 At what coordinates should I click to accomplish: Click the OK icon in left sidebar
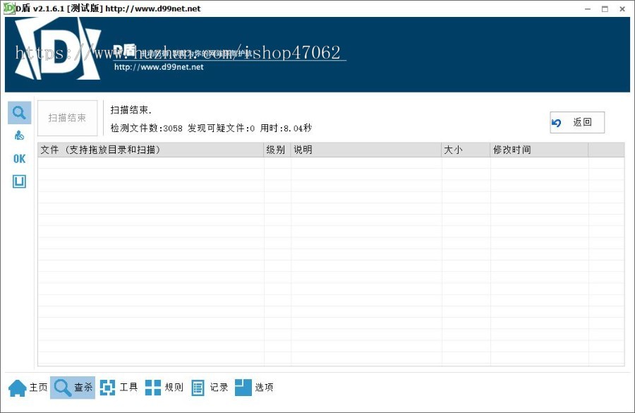pyautogui.click(x=20, y=158)
